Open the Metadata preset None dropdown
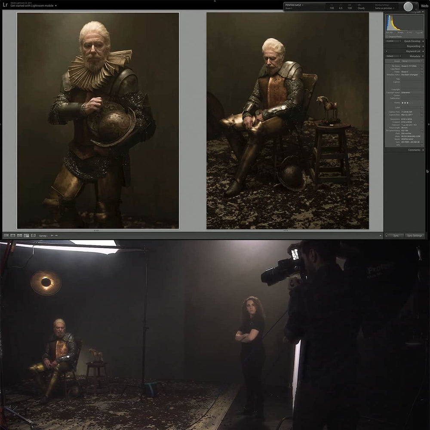 click(x=412, y=61)
